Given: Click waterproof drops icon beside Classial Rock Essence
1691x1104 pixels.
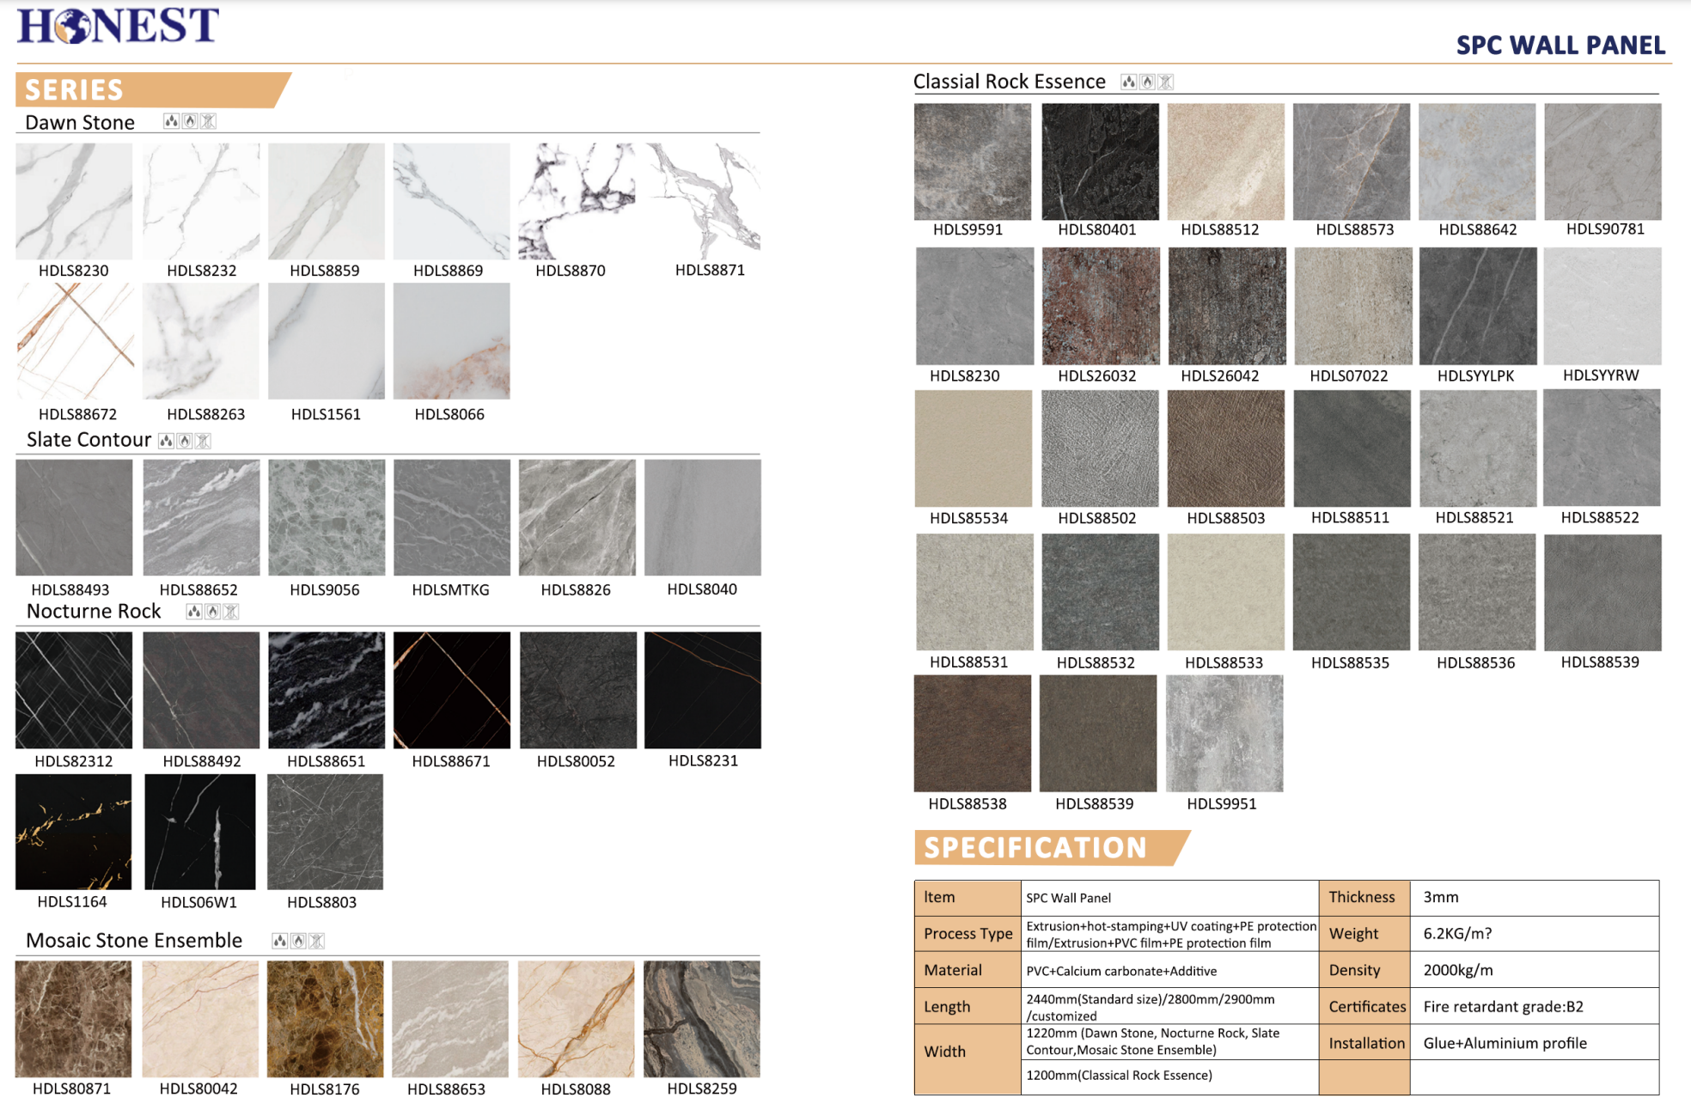Looking at the screenshot, I should point(1129,82).
